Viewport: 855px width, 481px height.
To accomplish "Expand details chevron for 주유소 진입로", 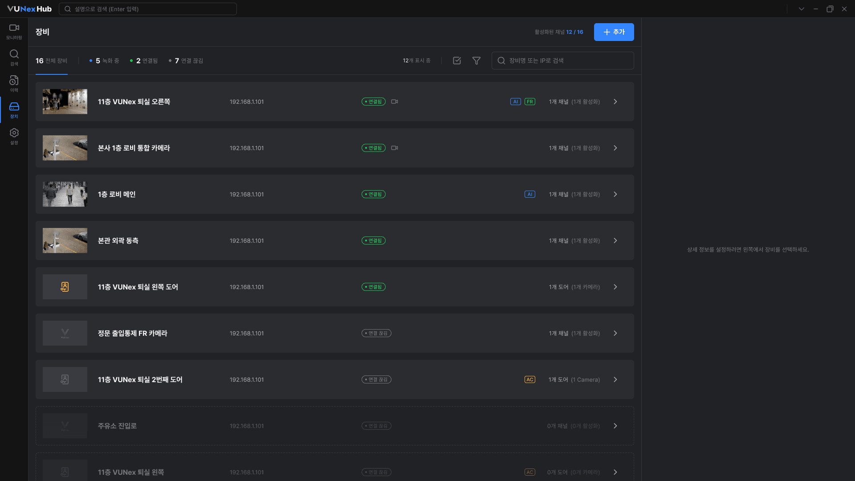I will coord(615,426).
